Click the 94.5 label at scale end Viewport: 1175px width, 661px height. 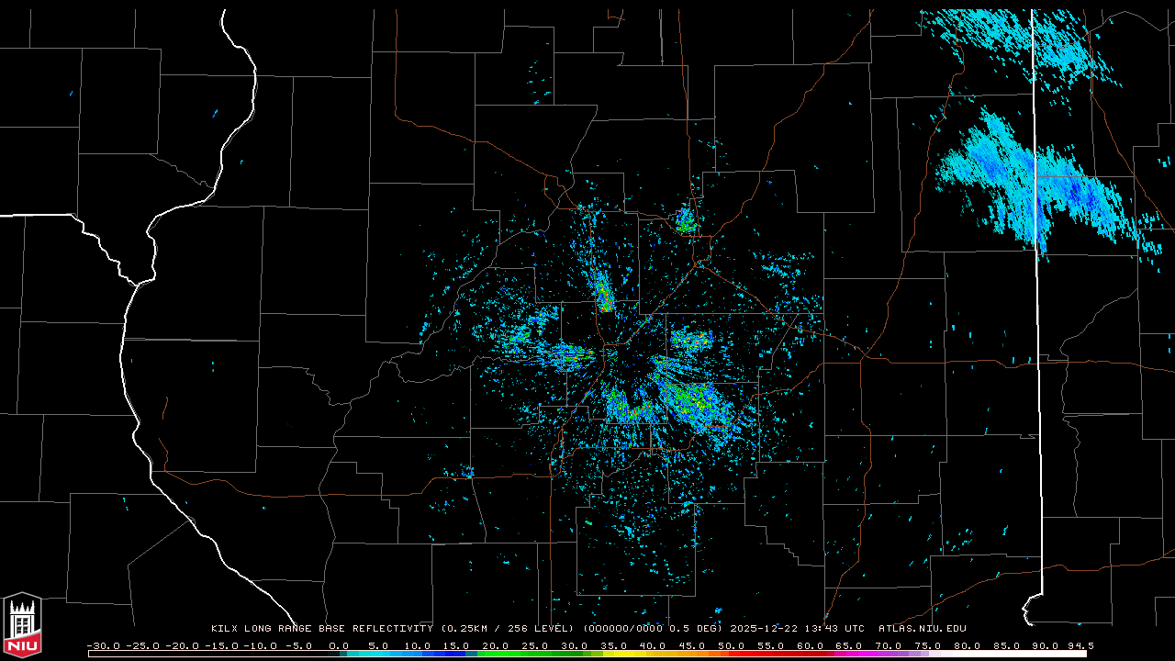[1079, 645]
